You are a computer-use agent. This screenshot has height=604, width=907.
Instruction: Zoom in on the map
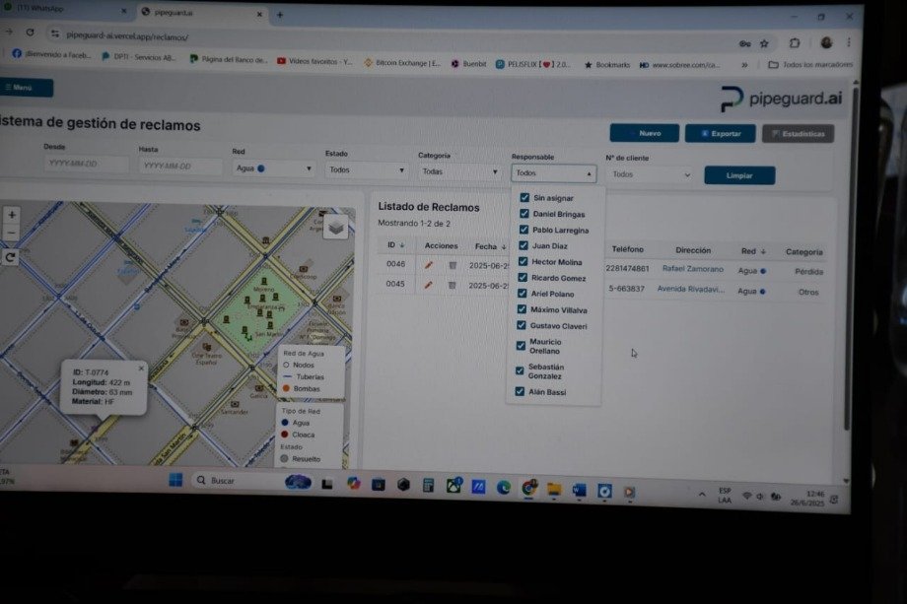pos(12,215)
